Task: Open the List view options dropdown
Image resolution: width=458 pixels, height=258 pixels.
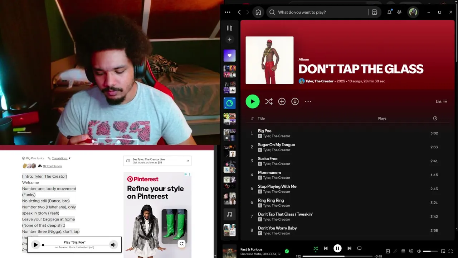Action: pyautogui.click(x=442, y=101)
